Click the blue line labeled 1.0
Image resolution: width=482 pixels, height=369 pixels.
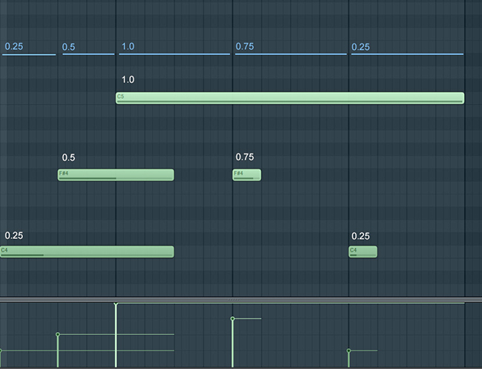[x=174, y=54]
